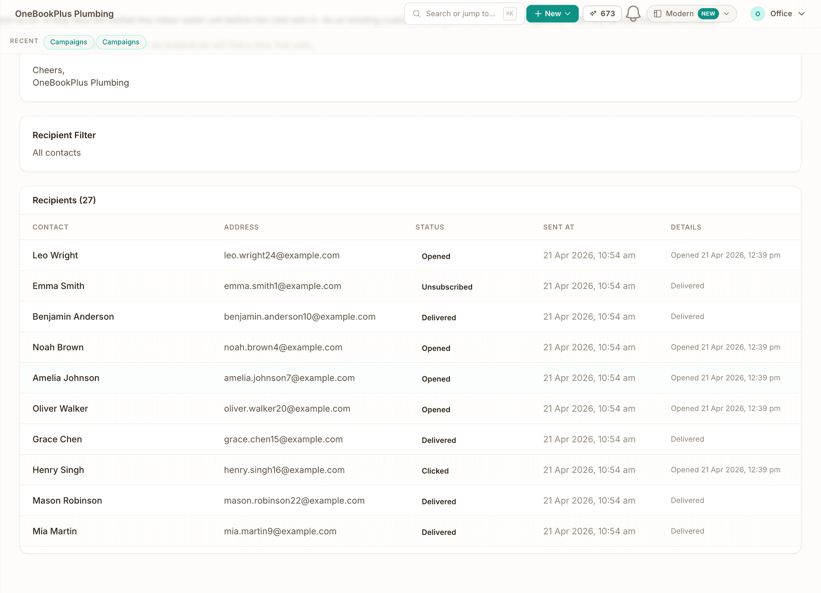
Task: Click sent time in Mason Robinson row
Action: click(x=589, y=501)
